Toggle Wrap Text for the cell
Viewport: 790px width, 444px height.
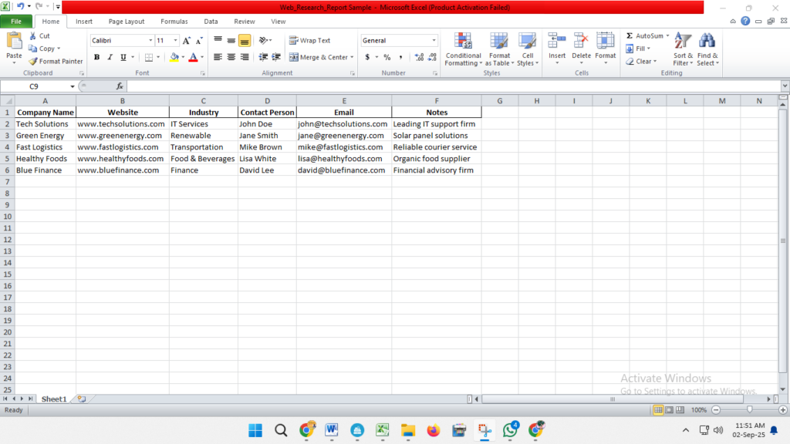(x=310, y=40)
